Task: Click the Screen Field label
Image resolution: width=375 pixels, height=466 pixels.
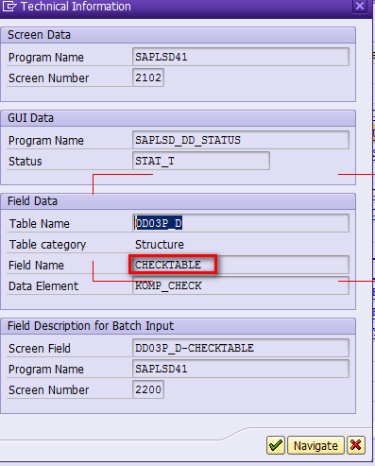Action: click(40, 349)
